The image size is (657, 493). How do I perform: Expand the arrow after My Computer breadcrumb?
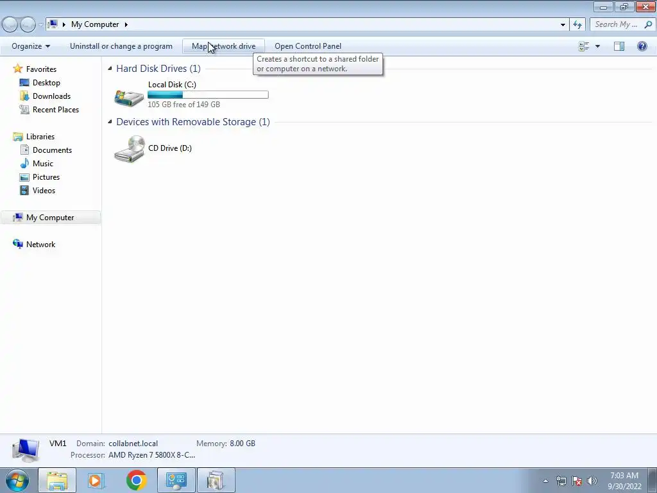126,24
